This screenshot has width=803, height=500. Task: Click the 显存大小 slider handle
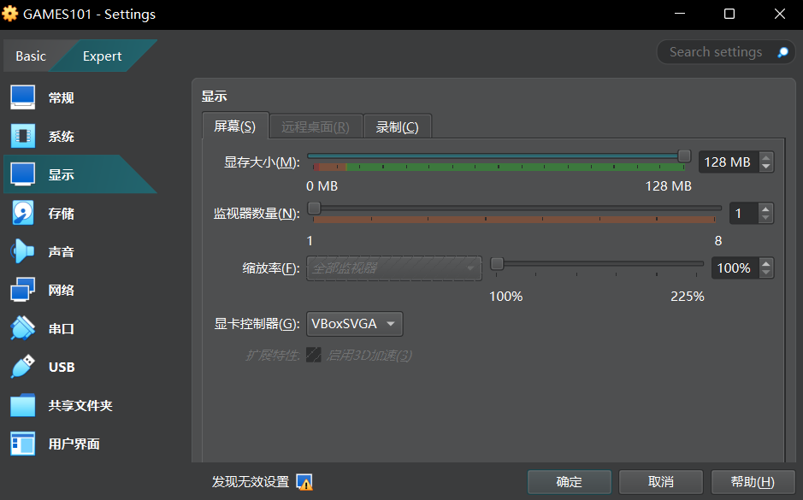(684, 156)
